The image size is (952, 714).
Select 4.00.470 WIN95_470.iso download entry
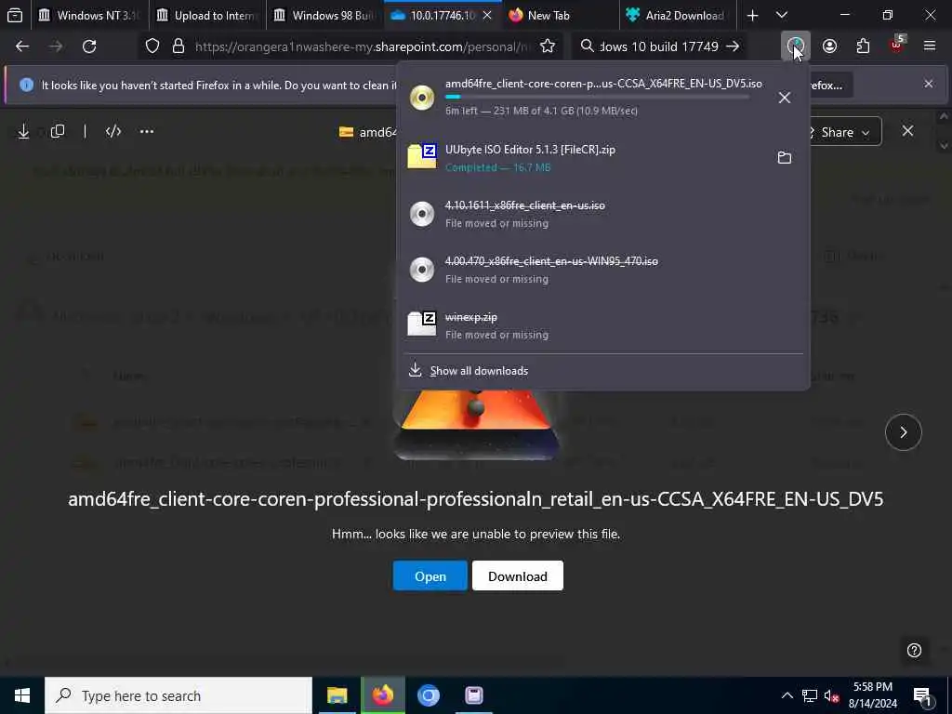coord(602,270)
